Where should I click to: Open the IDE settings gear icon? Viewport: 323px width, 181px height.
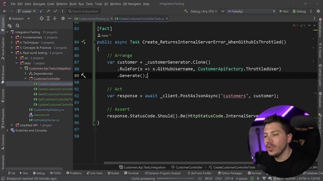click(318, 11)
